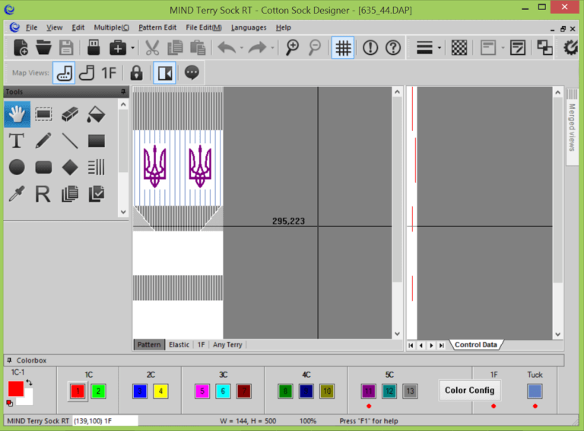
Task: Click the exclamation info icon
Action: [370, 48]
